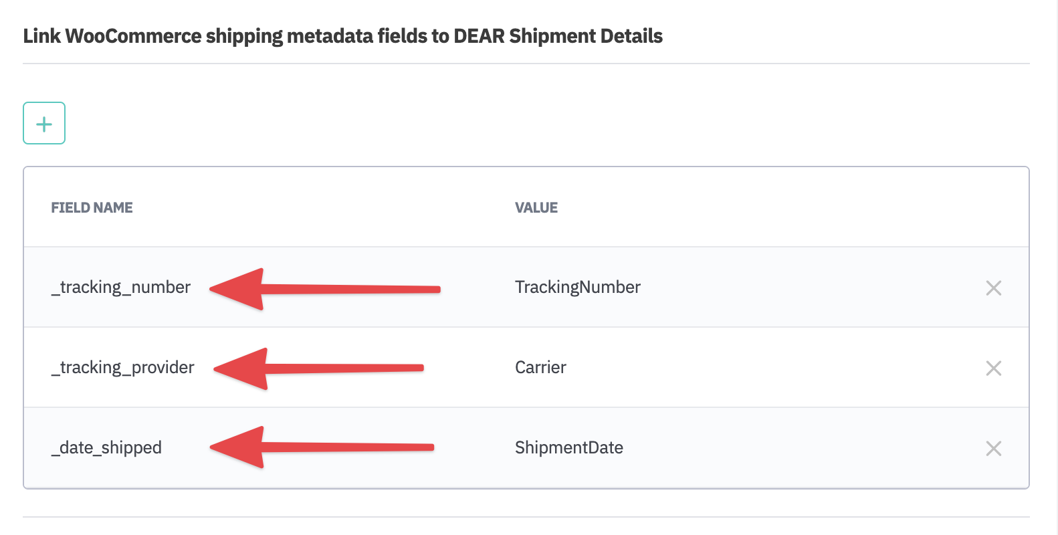Click the red arrow beside _date_shipped

(321, 449)
